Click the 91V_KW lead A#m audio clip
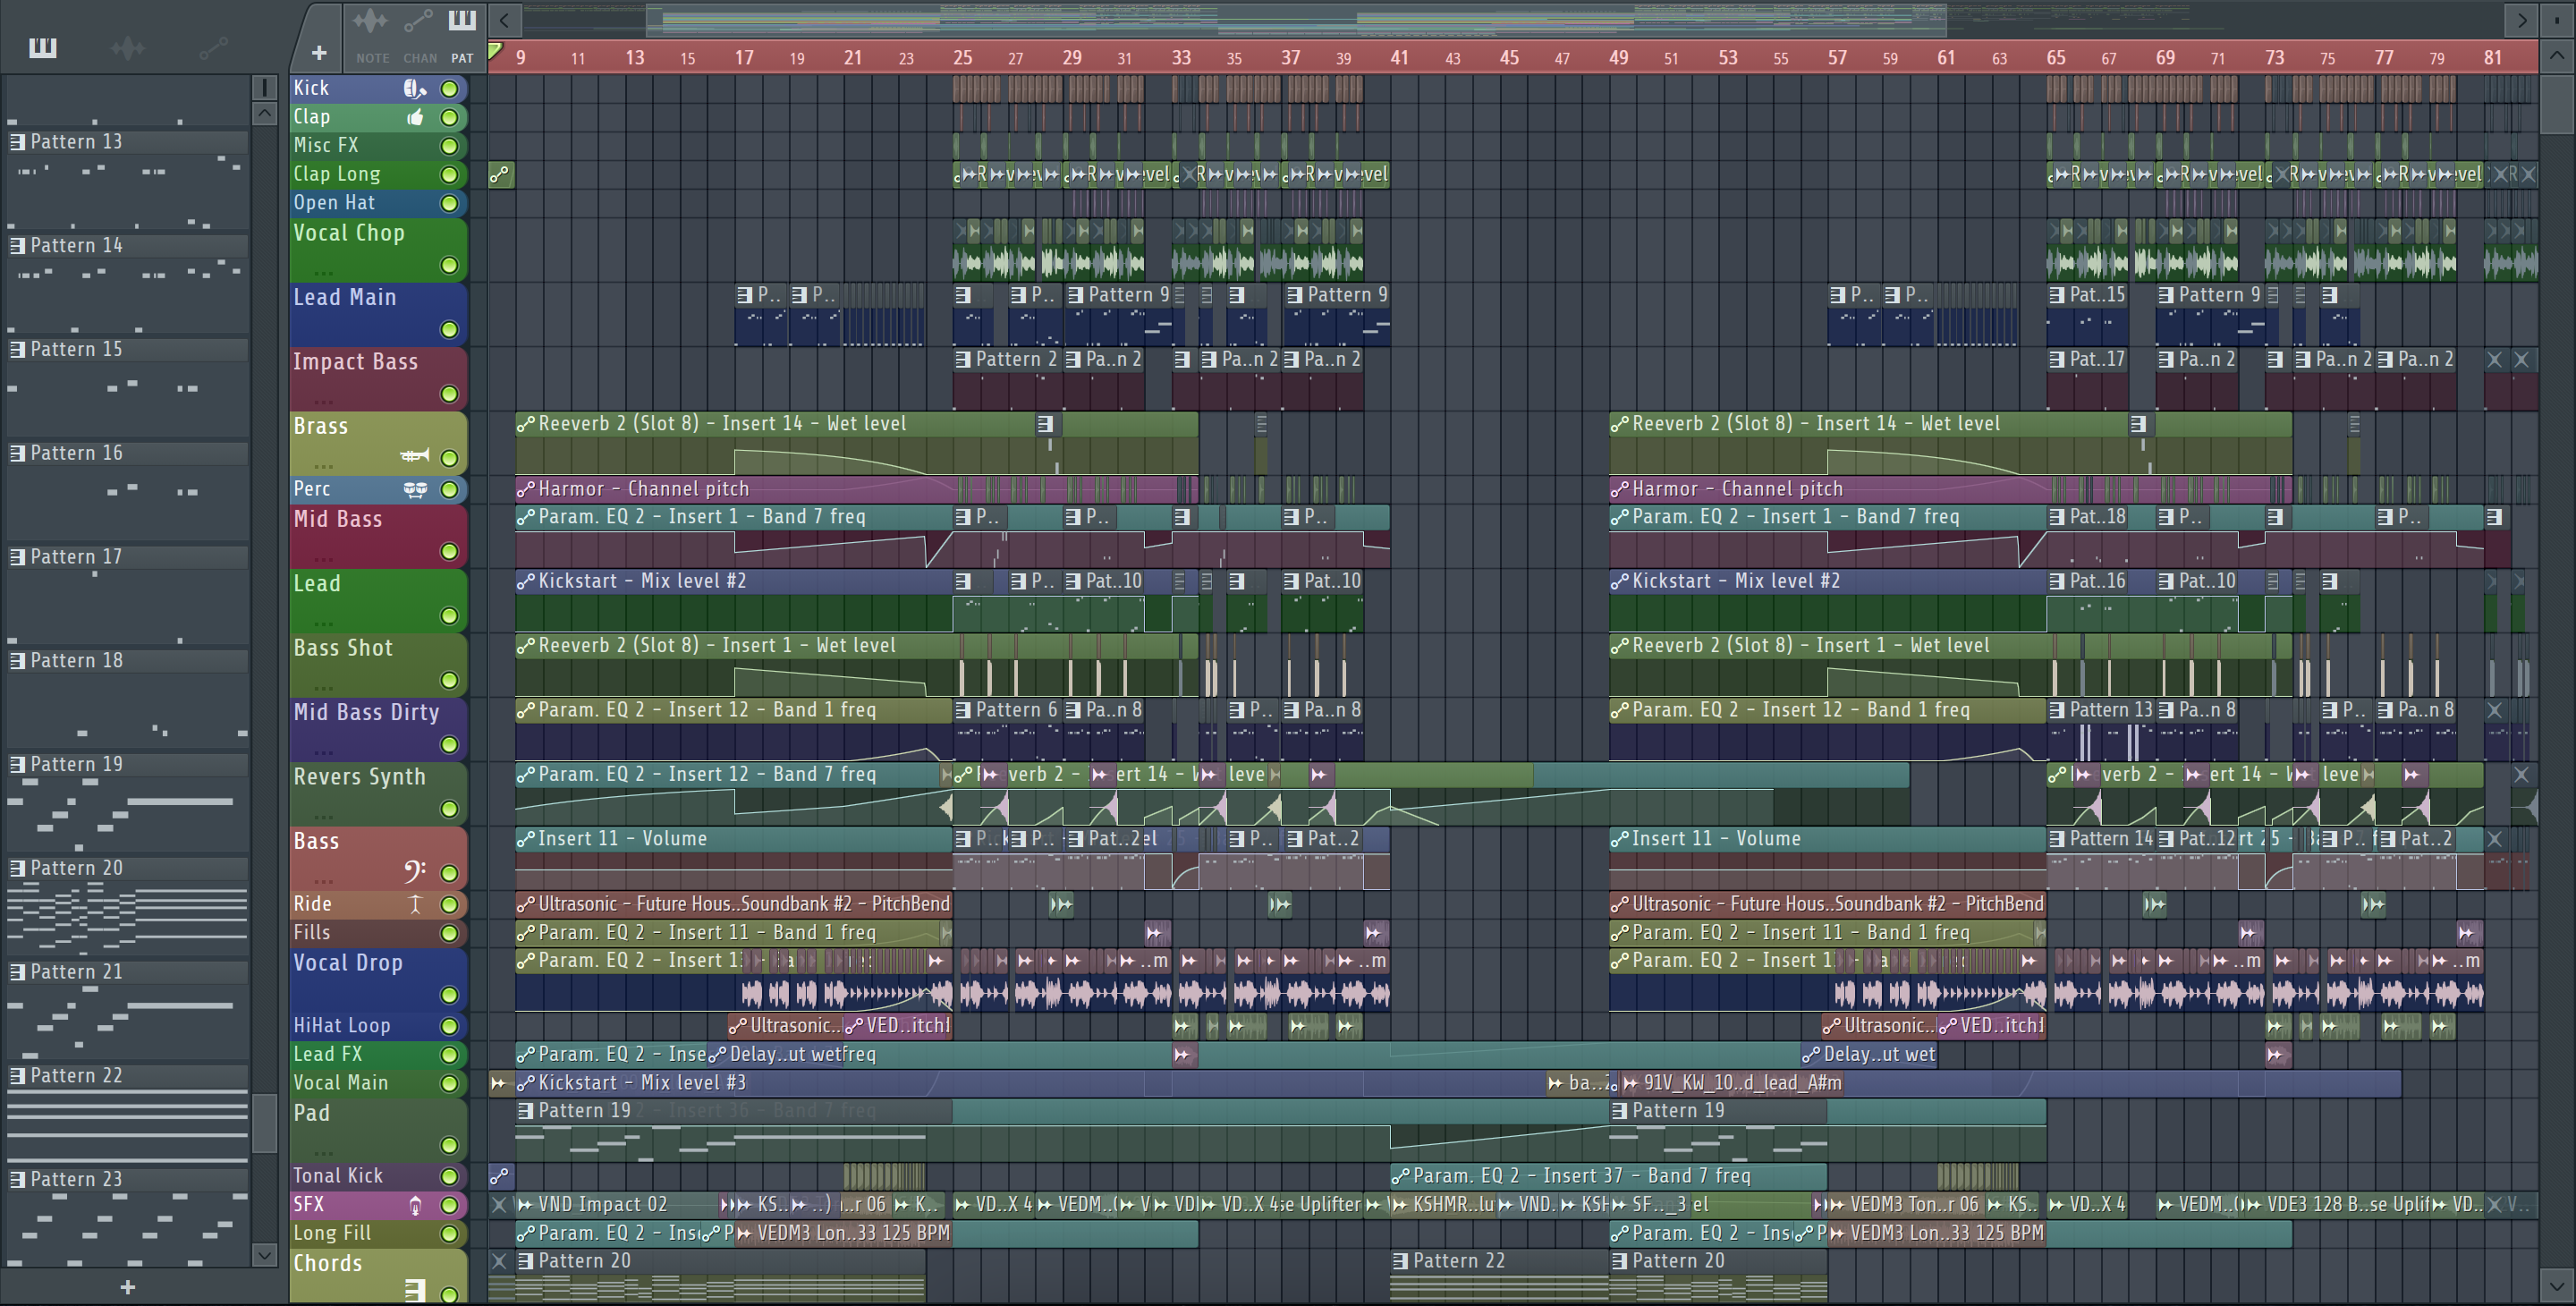 [x=1733, y=1083]
